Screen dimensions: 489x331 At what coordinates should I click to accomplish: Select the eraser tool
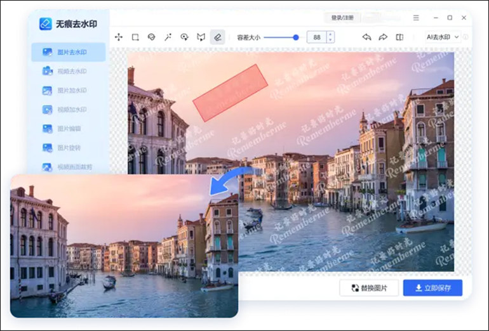218,37
